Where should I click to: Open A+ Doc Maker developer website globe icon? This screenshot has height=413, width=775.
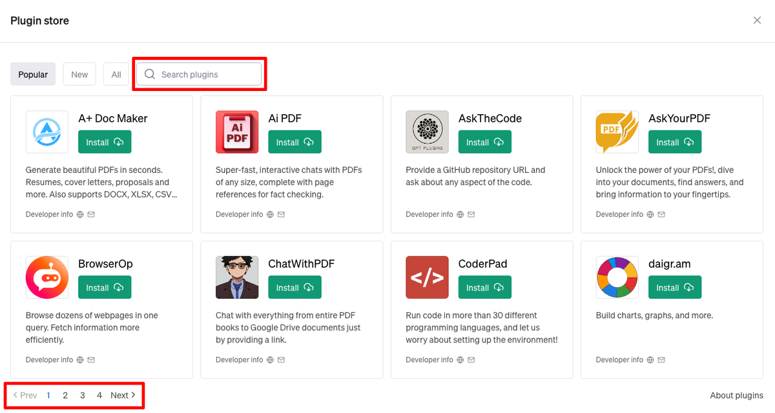pyautogui.click(x=80, y=214)
